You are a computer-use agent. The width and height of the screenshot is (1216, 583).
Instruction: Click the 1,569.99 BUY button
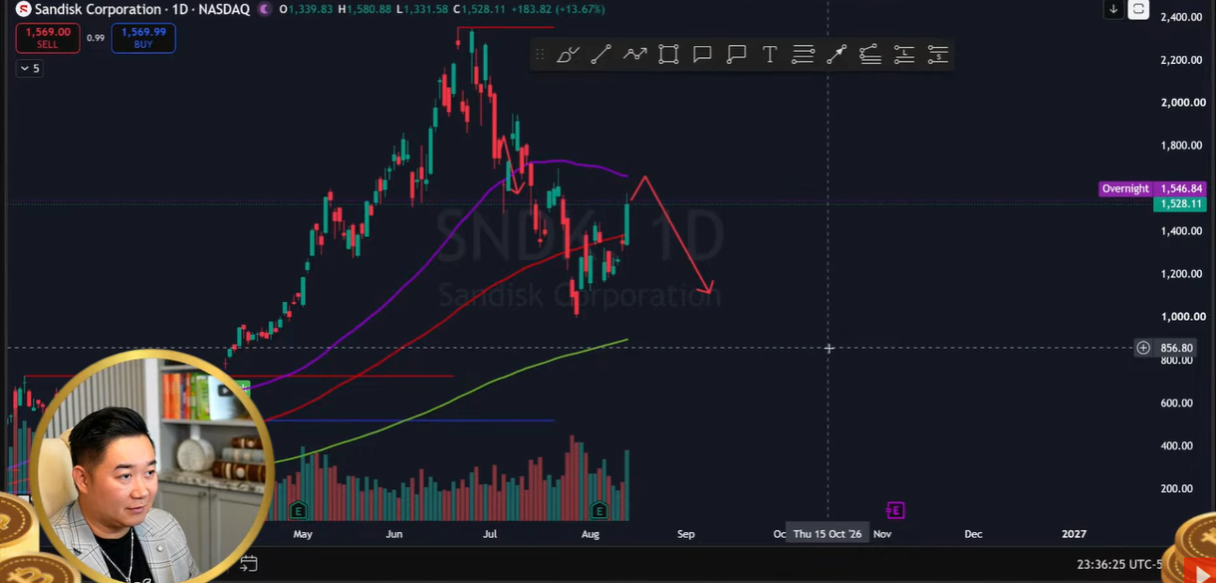pyautogui.click(x=143, y=38)
